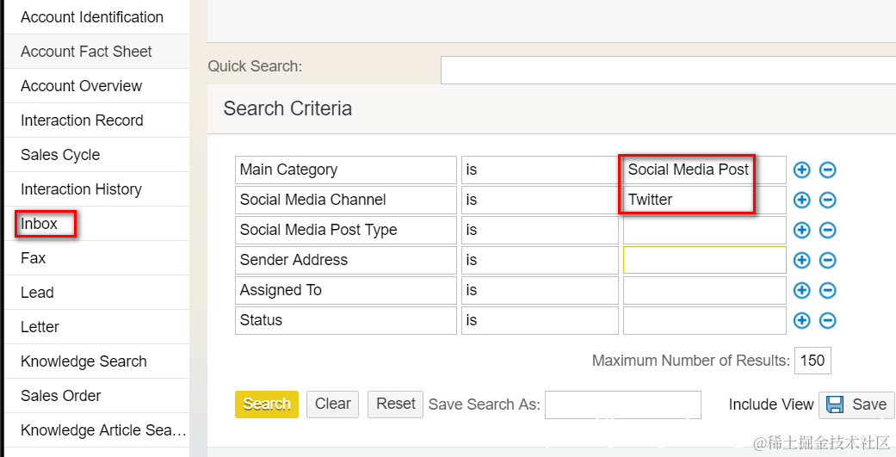
Task: Open the operator dropdown for Assigned To
Action: coord(540,290)
